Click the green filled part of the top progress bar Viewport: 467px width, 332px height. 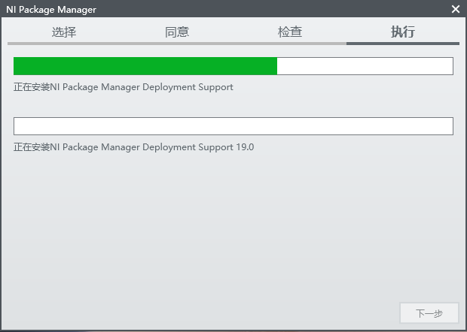click(145, 66)
